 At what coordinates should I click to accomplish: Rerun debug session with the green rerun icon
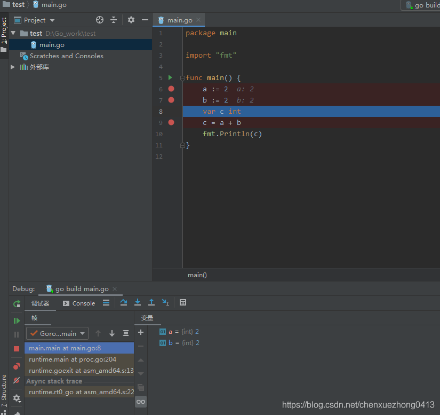pyautogui.click(x=17, y=303)
